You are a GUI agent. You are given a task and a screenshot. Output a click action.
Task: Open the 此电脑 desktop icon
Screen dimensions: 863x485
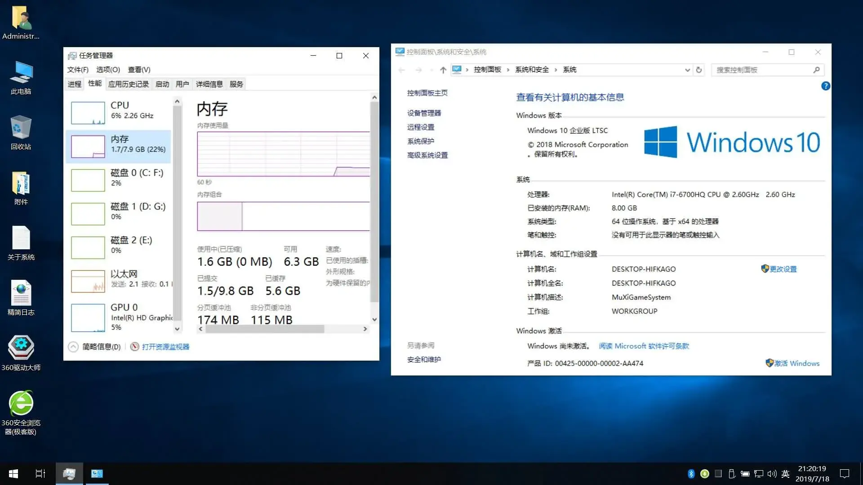21,77
